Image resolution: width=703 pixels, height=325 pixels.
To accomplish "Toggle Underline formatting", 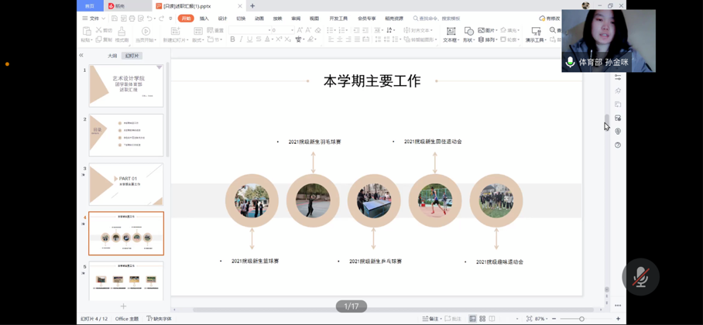I will pos(250,39).
